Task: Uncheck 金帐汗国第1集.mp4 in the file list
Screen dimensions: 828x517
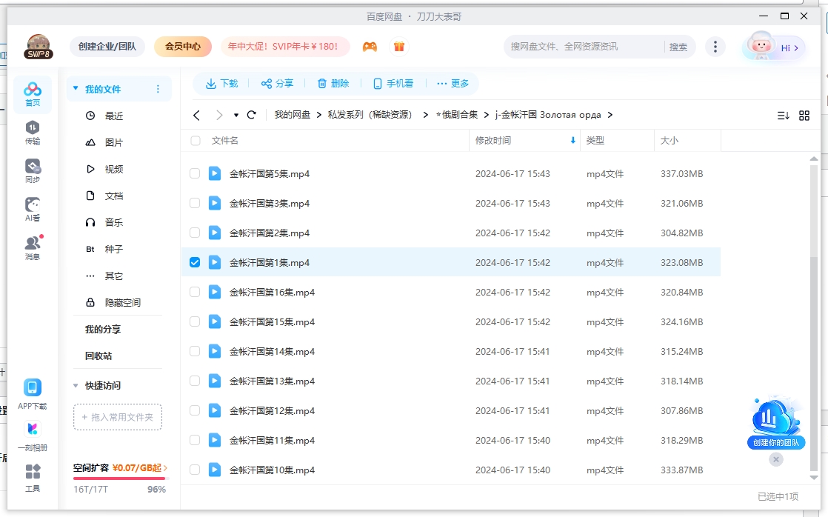Action: (195, 262)
